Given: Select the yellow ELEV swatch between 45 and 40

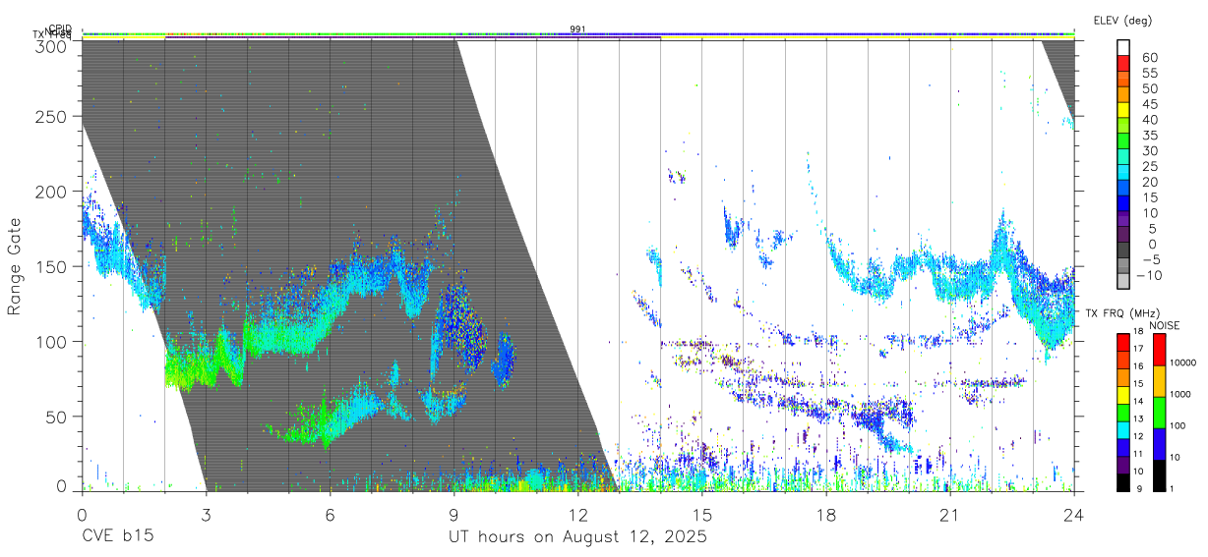Looking at the screenshot, I should coord(1123,110).
